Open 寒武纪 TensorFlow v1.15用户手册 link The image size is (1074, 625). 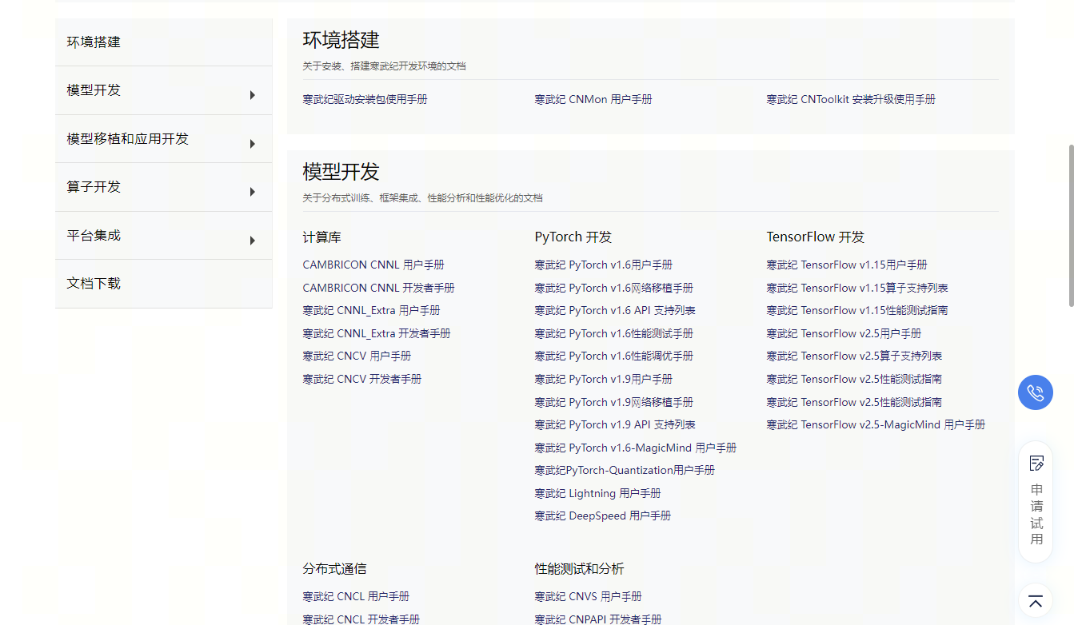coord(846,265)
